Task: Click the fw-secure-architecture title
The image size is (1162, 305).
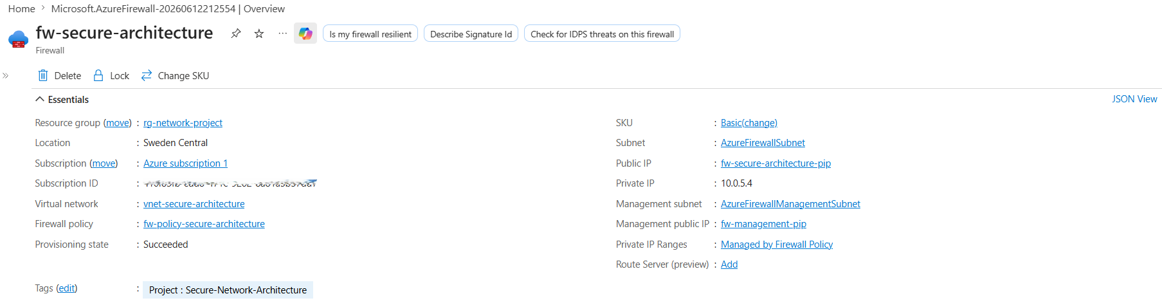Action: (124, 33)
